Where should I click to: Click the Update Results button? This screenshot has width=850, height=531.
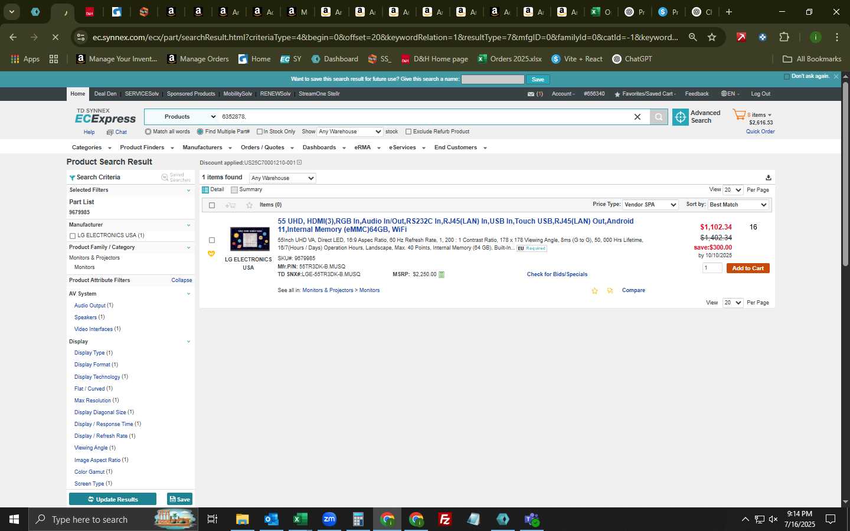coord(113,499)
